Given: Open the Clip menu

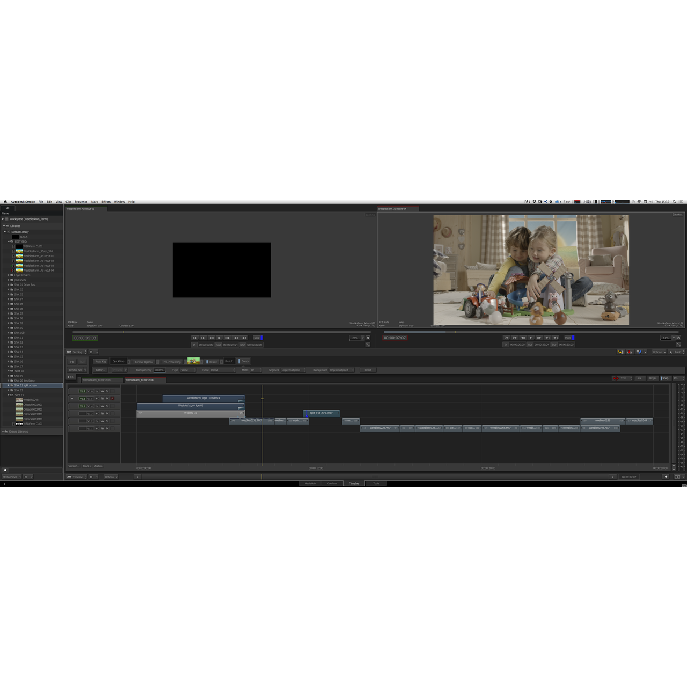Looking at the screenshot, I should point(68,202).
